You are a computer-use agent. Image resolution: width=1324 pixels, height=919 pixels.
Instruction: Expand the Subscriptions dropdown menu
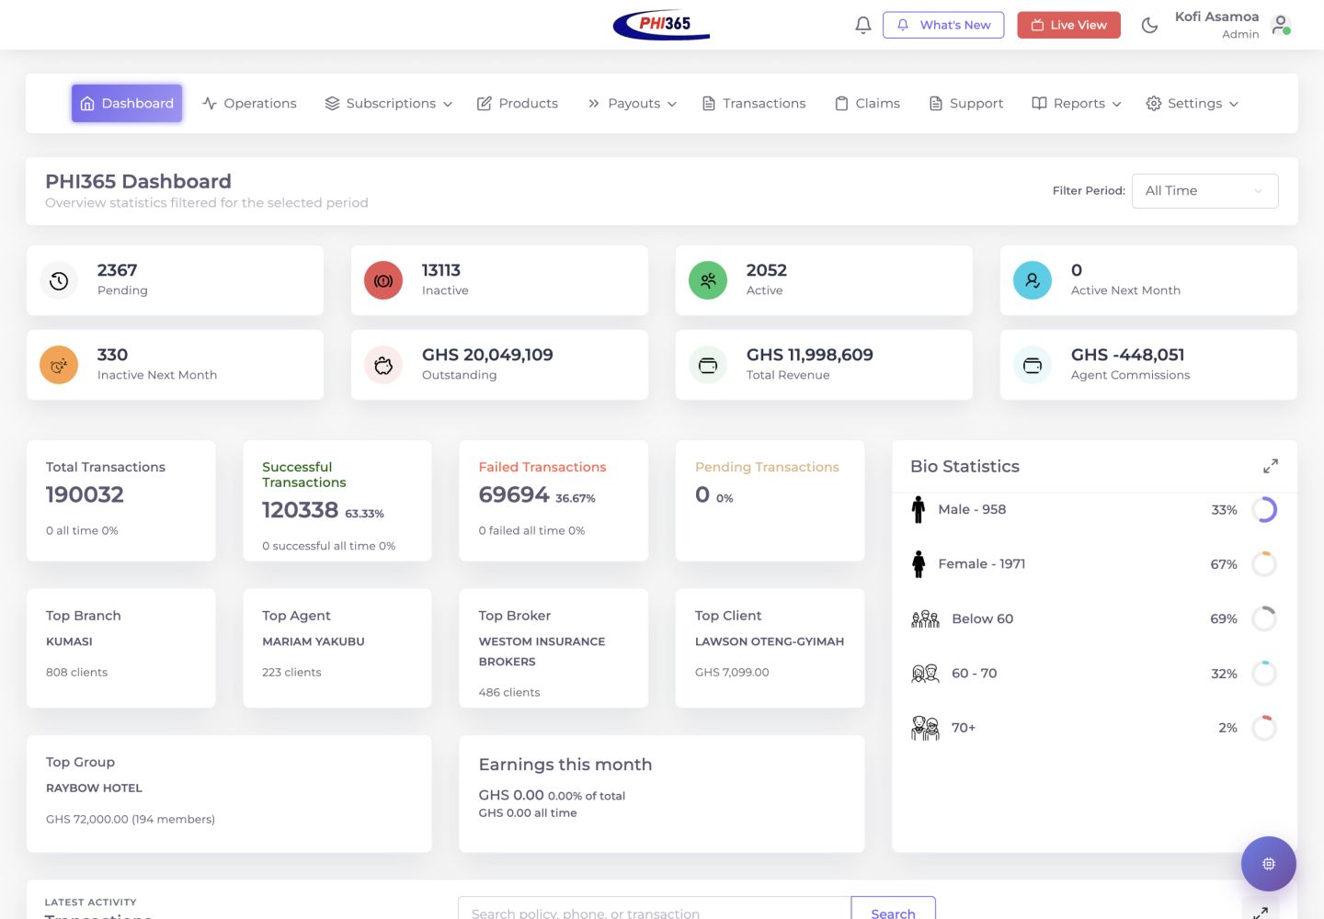(x=389, y=103)
